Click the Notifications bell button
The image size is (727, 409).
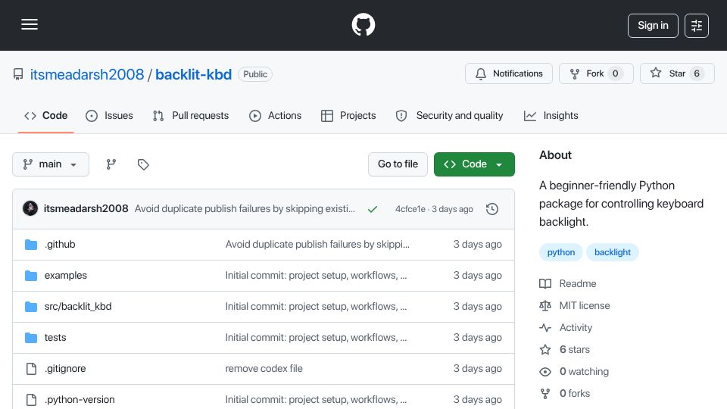pos(509,73)
